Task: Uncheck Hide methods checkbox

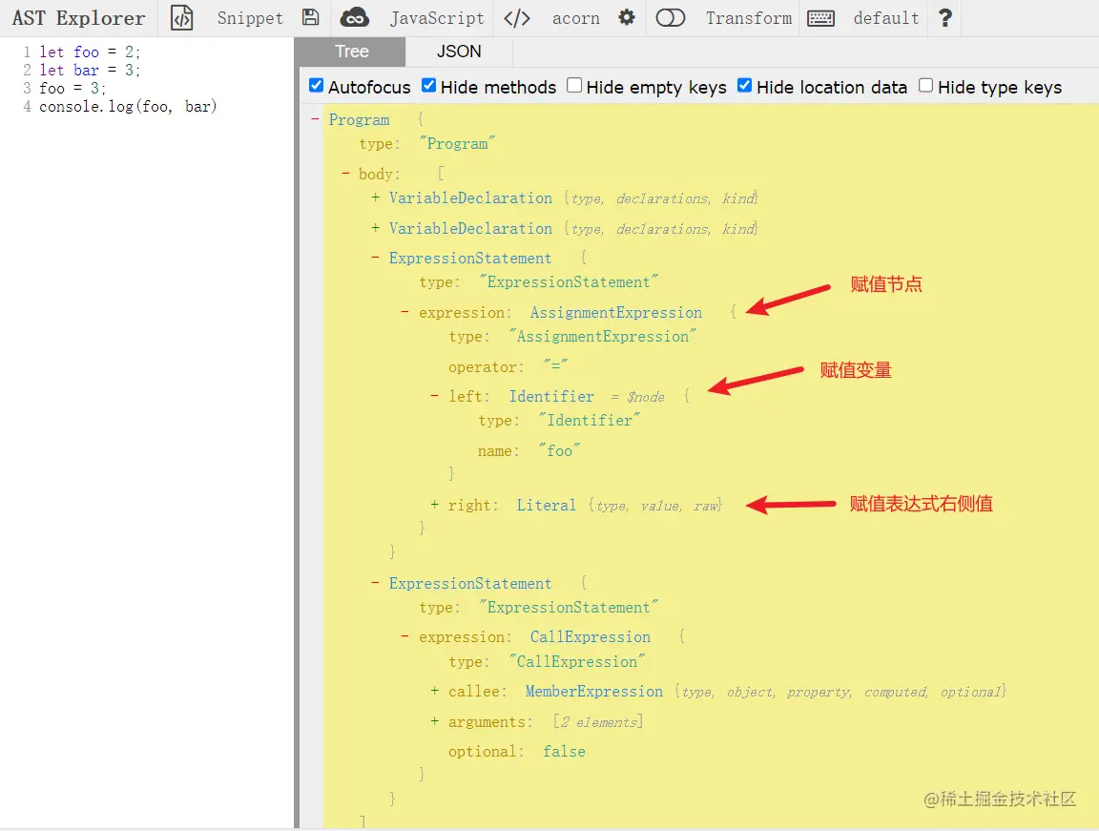Action: click(429, 86)
